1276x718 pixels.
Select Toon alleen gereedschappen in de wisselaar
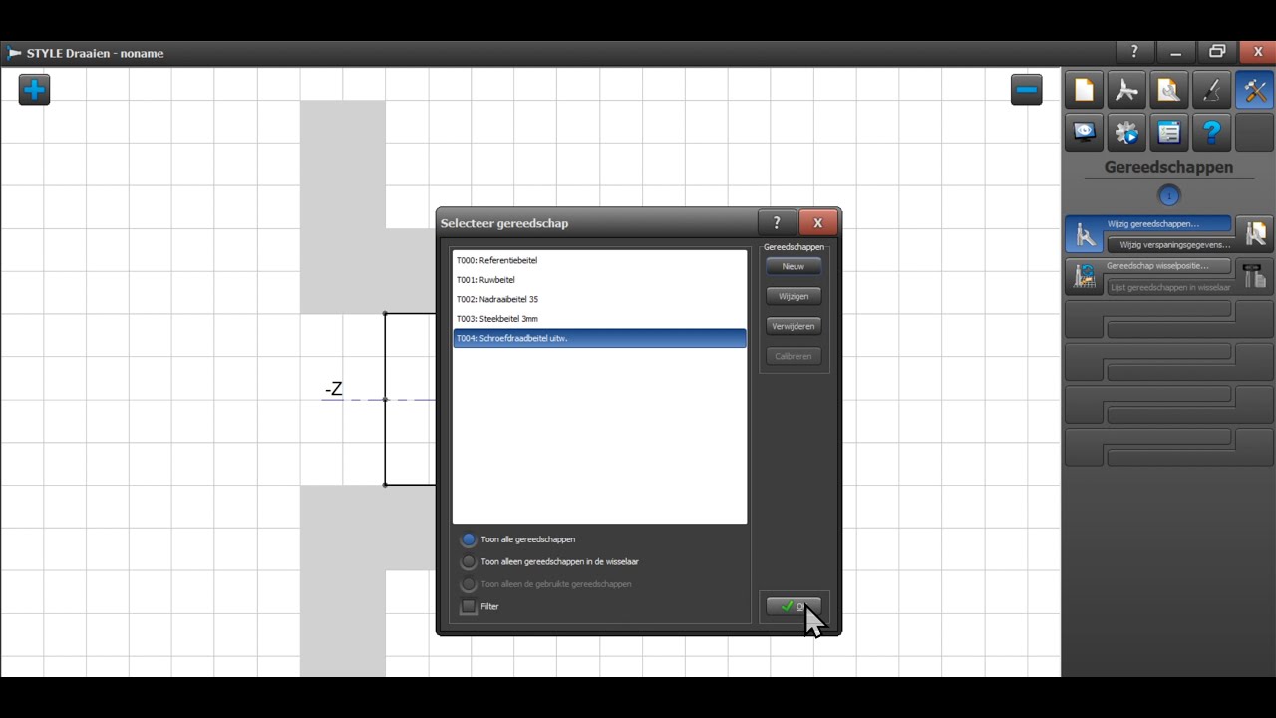coord(549,562)
